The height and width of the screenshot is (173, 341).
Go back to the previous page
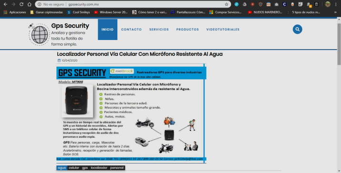(x=6, y=4)
